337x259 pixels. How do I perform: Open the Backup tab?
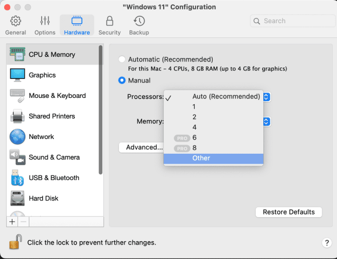coord(139,25)
